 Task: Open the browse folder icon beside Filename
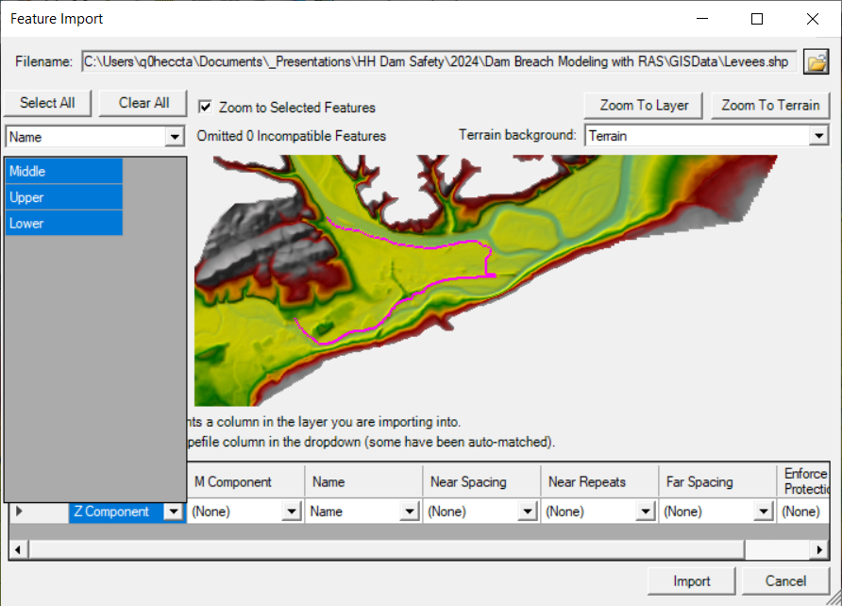pos(817,62)
